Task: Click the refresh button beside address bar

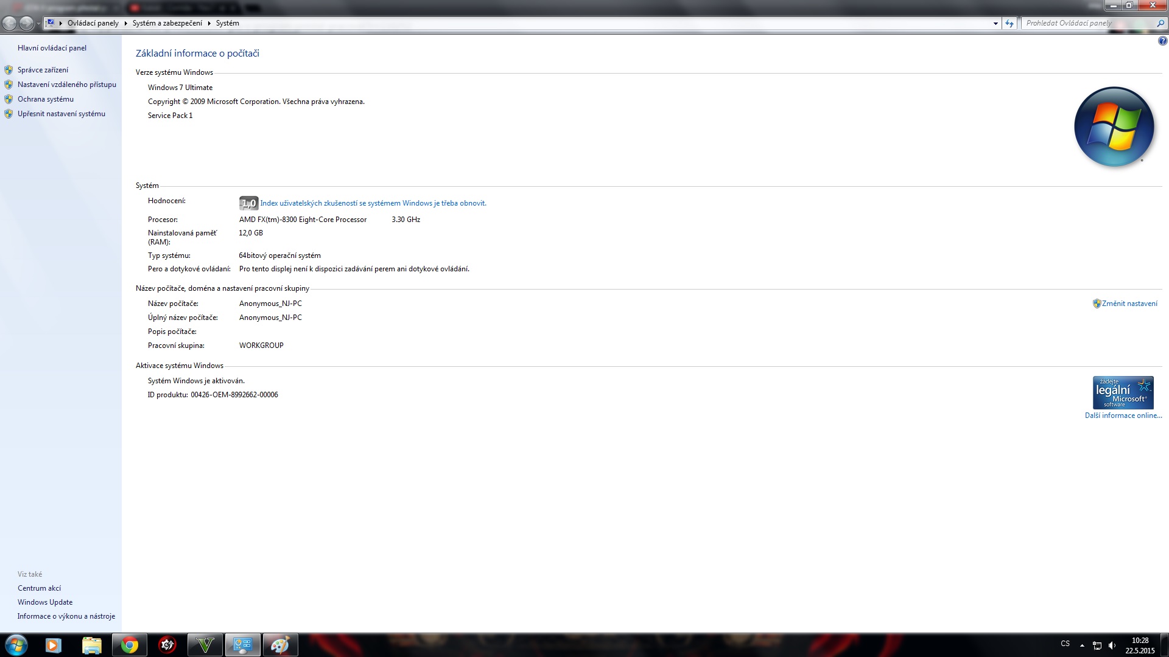Action: click(x=1009, y=23)
